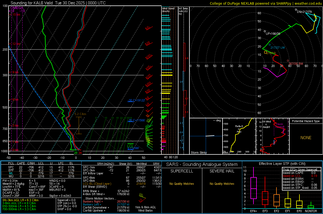Click the '12 km' height marker

tap(16, 44)
